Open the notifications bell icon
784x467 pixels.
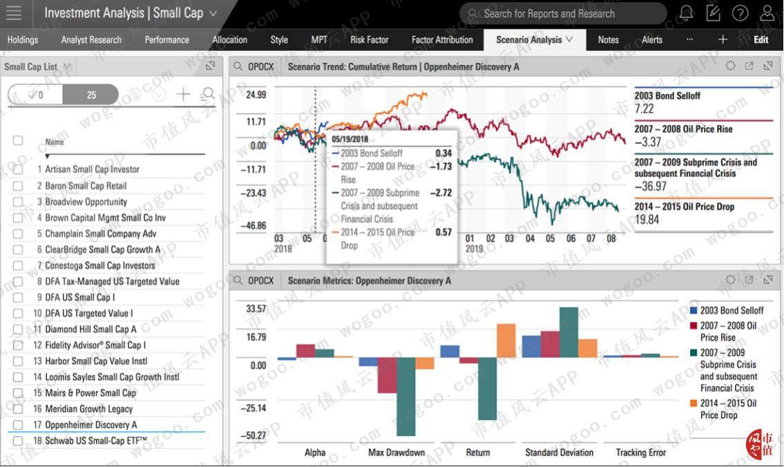coord(687,12)
